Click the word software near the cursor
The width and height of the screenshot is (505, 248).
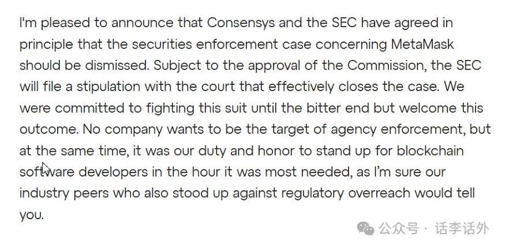(47, 172)
